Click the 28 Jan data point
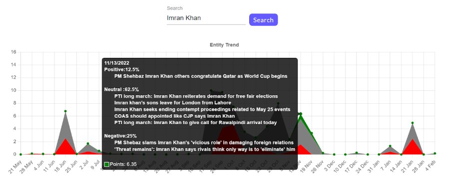This screenshot has width=474, height=184. 424,155
